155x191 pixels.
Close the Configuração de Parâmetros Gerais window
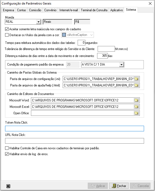point(150,3)
